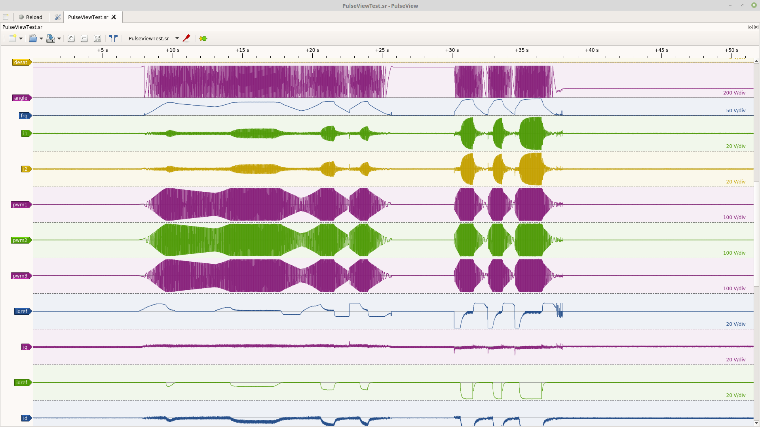Switch to the PulseViewTest.sr tab
This screenshot has width=760, height=427.
click(x=88, y=17)
